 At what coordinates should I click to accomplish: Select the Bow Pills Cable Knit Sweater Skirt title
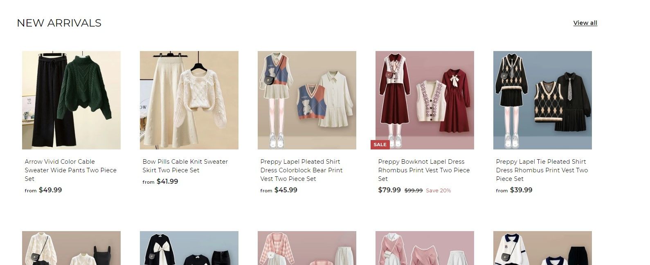185,166
